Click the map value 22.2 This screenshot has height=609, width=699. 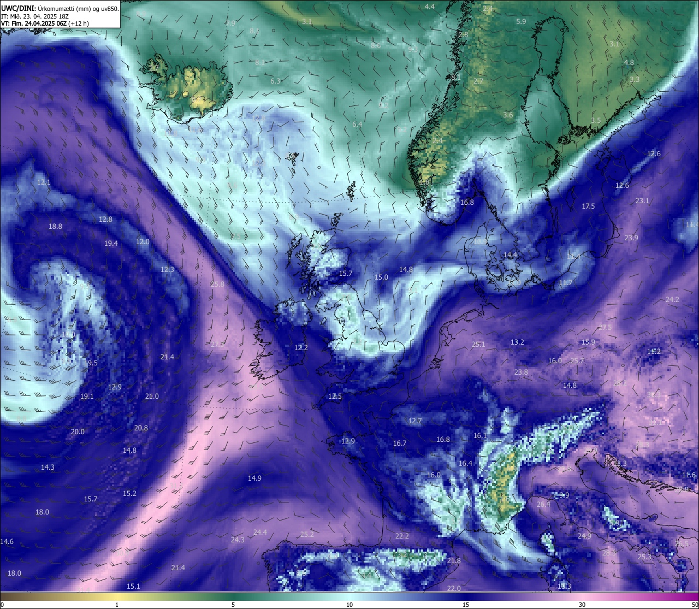tap(402, 536)
